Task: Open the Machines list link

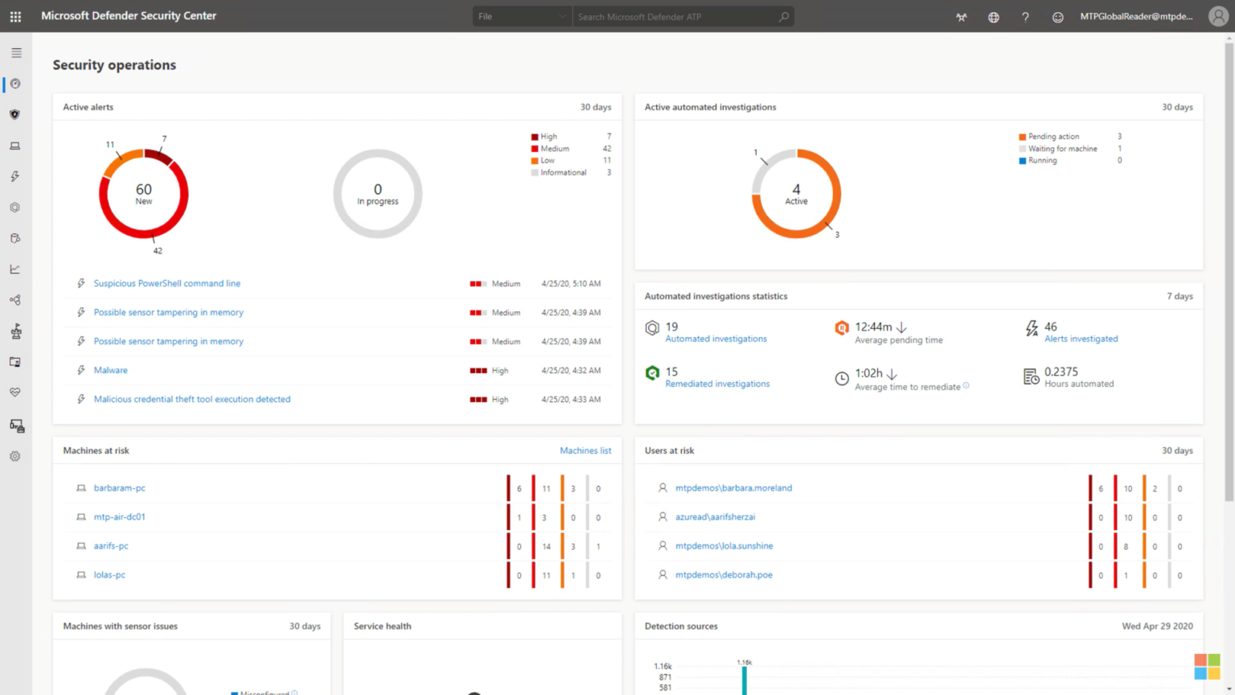Action: pos(585,450)
